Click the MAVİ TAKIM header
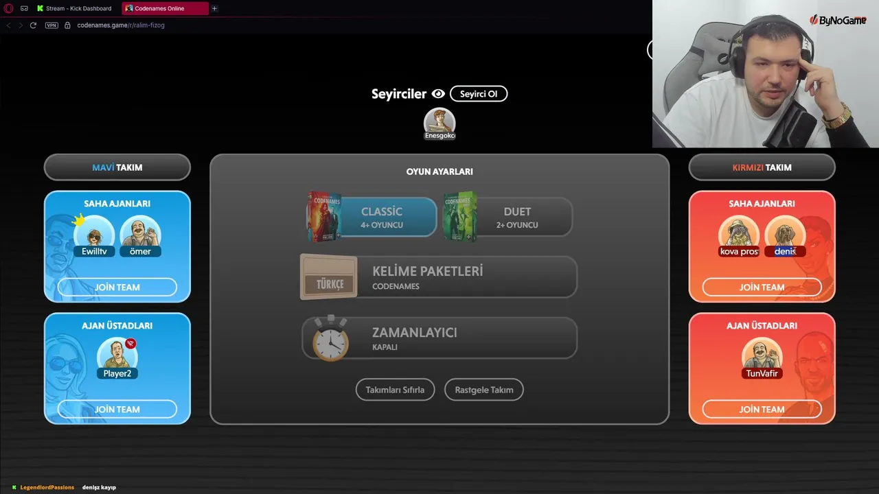Image resolution: width=879 pixels, height=494 pixels. click(x=117, y=167)
